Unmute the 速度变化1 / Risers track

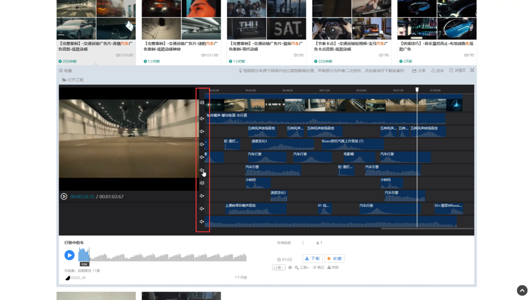tap(202, 144)
